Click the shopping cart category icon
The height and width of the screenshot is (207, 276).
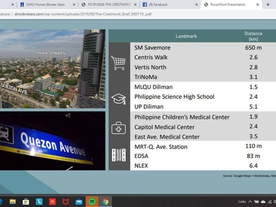tap(118, 63)
